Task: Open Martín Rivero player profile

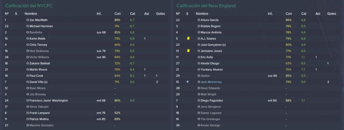Action: pos(38,70)
